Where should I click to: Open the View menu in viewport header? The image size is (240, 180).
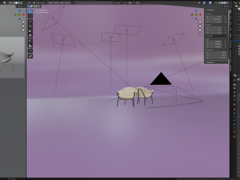(x=50, y=3)
